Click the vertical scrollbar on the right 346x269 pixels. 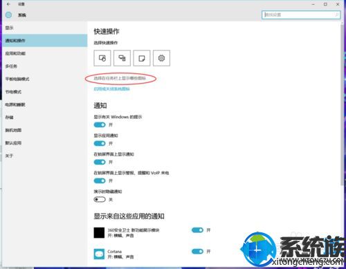click(x=342, y=105)
